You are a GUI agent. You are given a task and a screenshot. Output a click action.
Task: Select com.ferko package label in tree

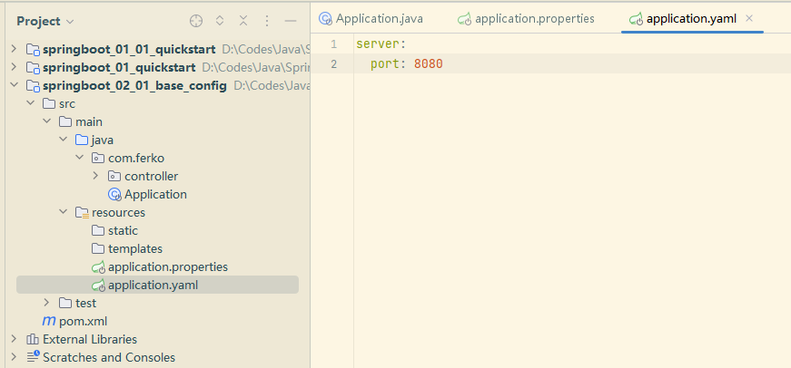coord(136,158)
